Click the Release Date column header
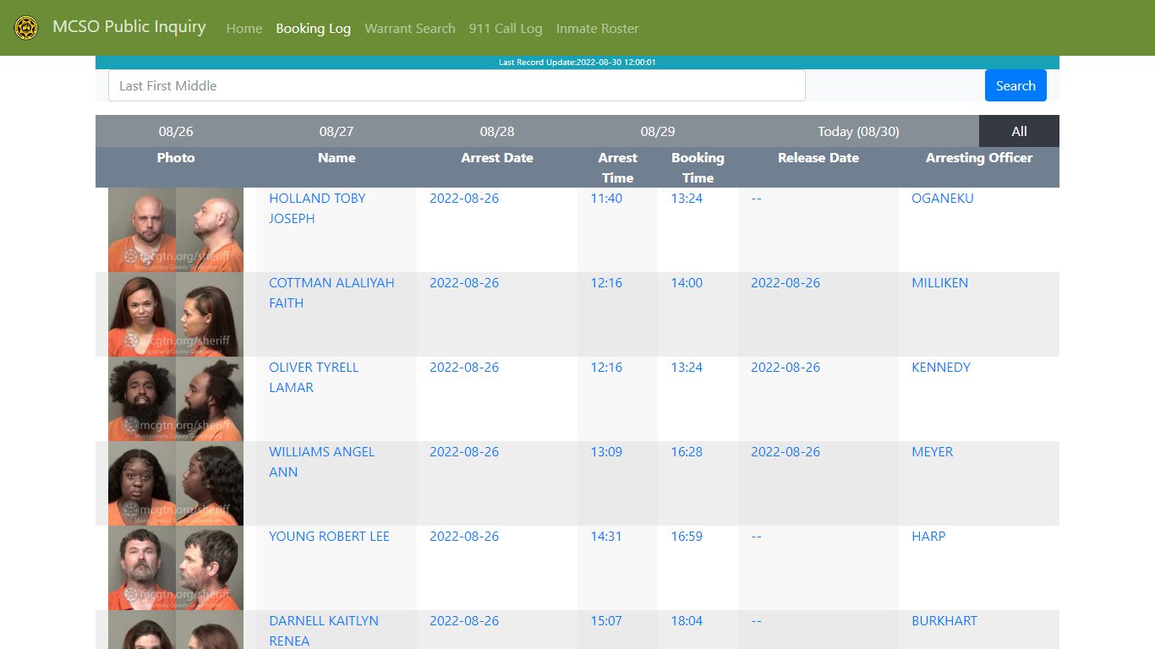Image resolution: width=1155 pixels, height=649 pixels. click(818, 157)
